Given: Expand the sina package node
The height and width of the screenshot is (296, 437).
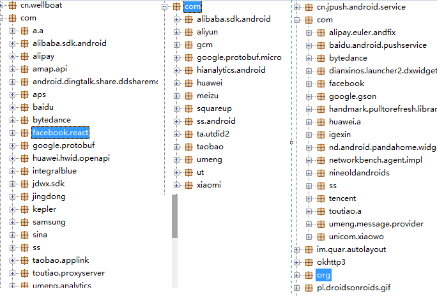Looking at the screenshot, I should (12, 235).
